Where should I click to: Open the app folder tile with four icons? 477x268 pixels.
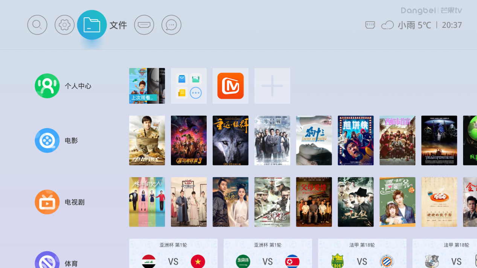(x=189, y=86)
